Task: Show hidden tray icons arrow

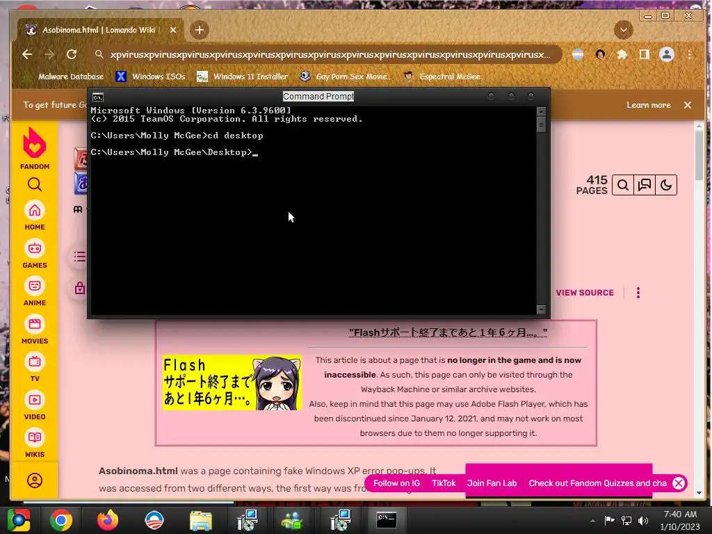Action: click(592, 520)
